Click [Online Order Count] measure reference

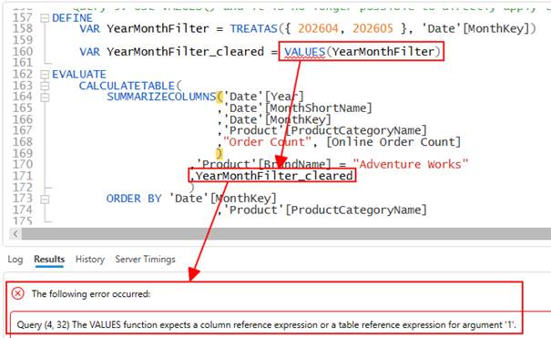pyautogui.click(x=393, y=142)
